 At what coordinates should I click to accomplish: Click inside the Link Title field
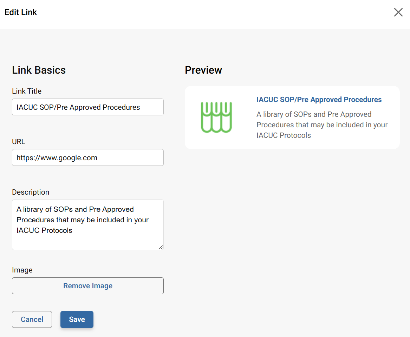87,107
